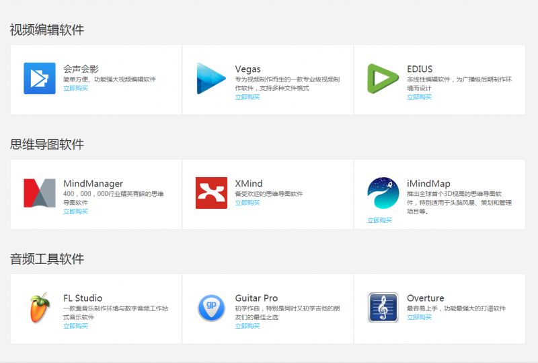
Task: Buy FL Studio via 立即购买 link
Action: 75,326
